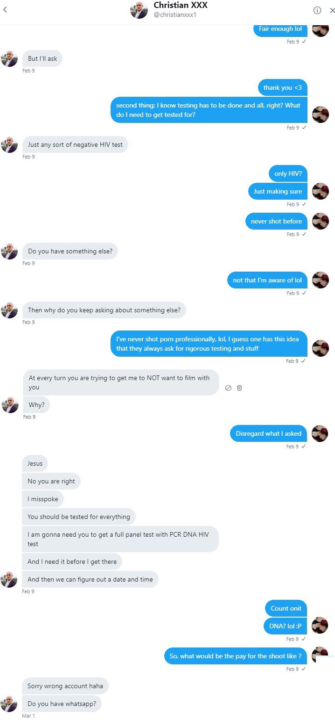Click the back arrow in the header

[5, 10]
